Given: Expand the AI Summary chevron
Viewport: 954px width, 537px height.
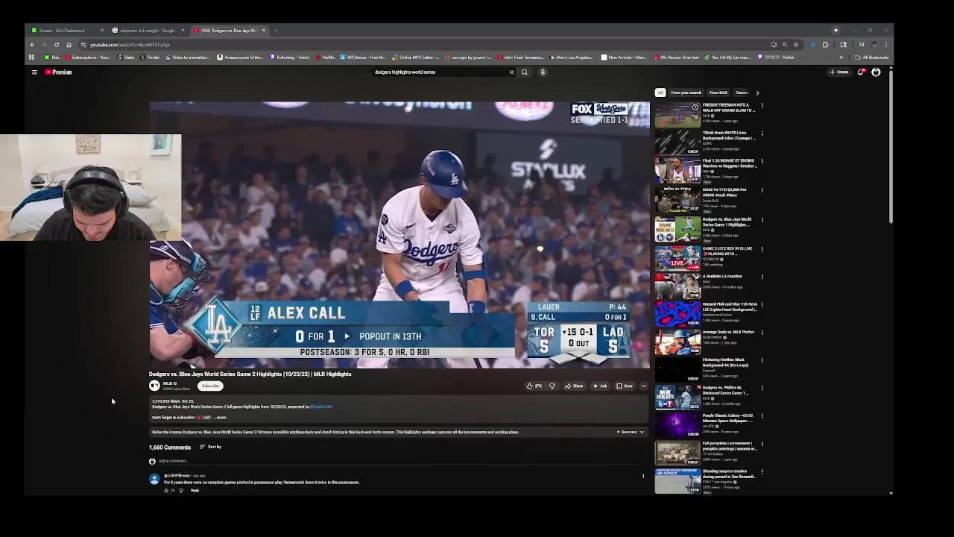Looking at the screenshot, I should point(642,432).
